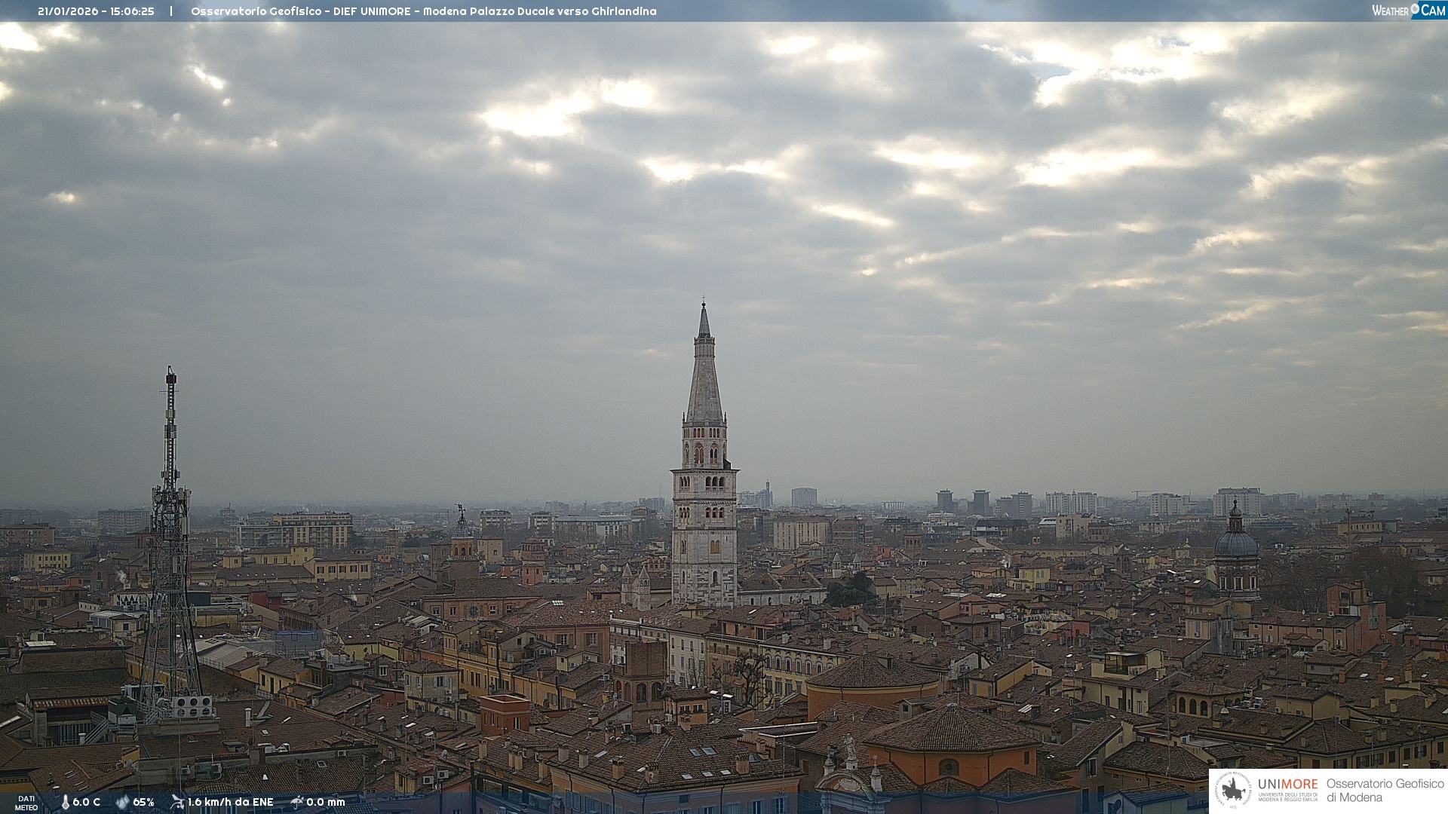The width and height of the screenshot is (1448, 814).
Task: Click the 6.0 C temperature reading
Action: coord(87,802)
